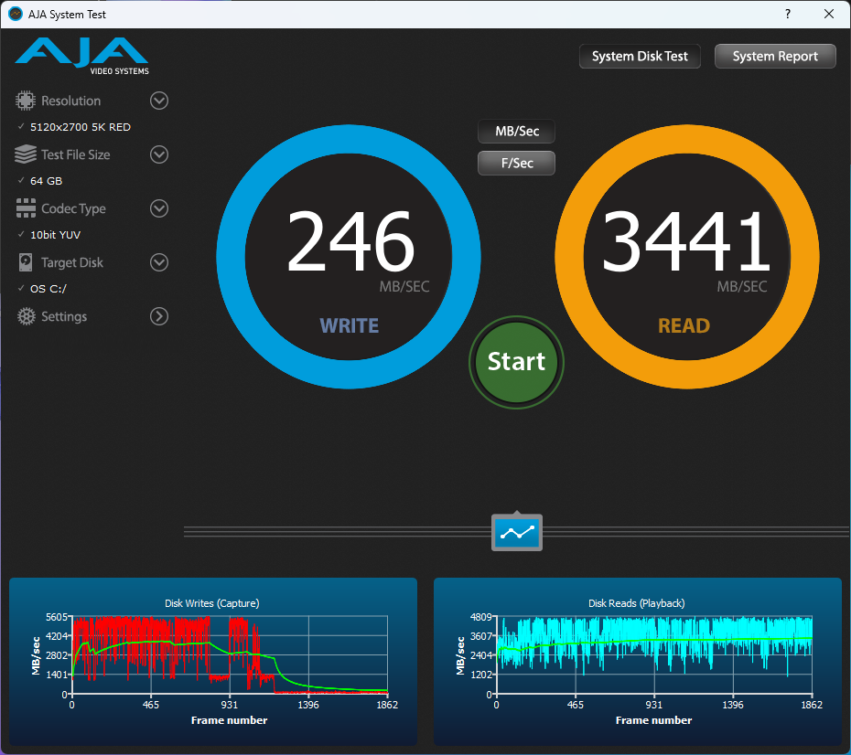This screenshot has width=851, height=755.
Task: Click the Disk Writes capture graph
Action: click(229, 654)
